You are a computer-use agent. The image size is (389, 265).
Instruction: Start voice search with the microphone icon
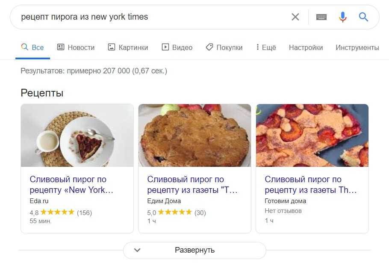click(342, 17)
